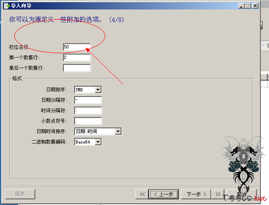Image resolution: width=269 pixels, height=205 pixels.
Task: Expand the 日期时间排序 dropdown arrow
Action: [118, 131]
